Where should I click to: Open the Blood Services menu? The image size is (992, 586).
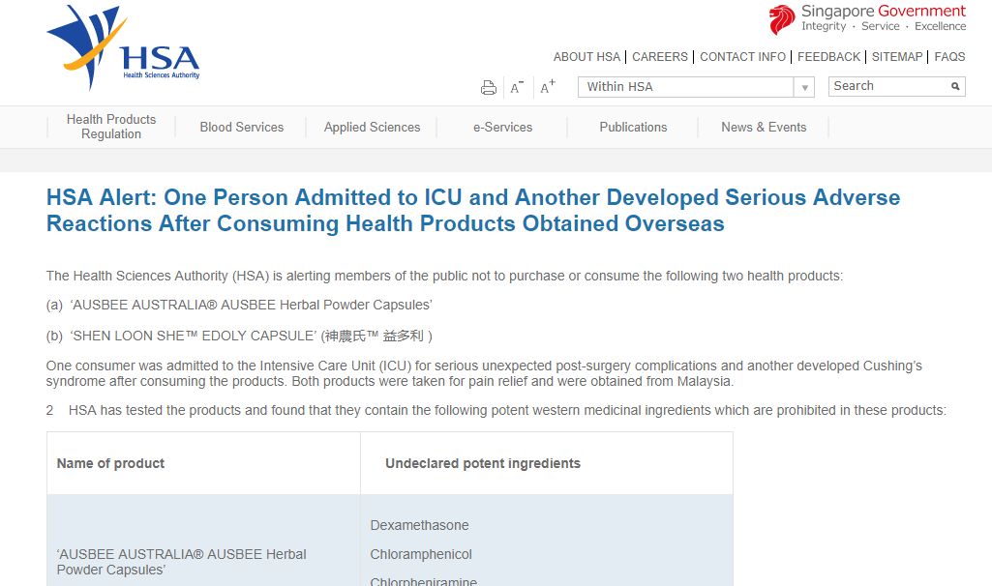pos(242,127)
